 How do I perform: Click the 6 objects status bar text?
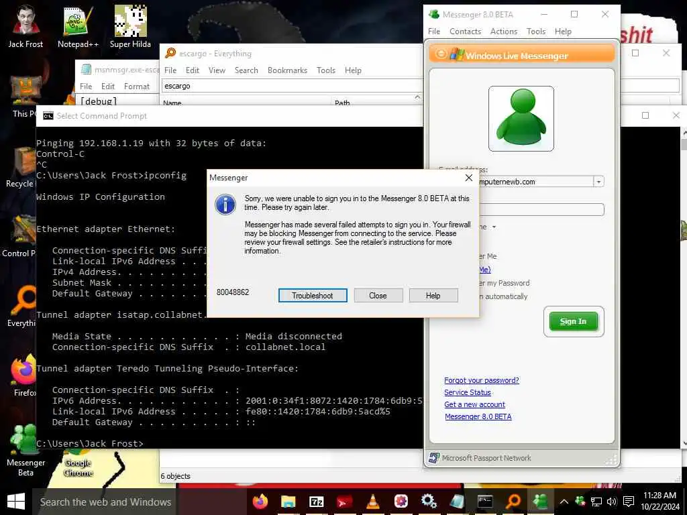[175, 476]
